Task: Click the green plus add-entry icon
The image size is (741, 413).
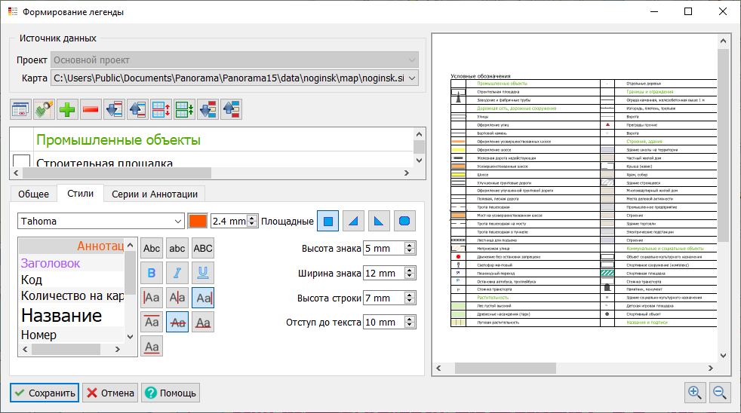Action: [x=67, y=109]
